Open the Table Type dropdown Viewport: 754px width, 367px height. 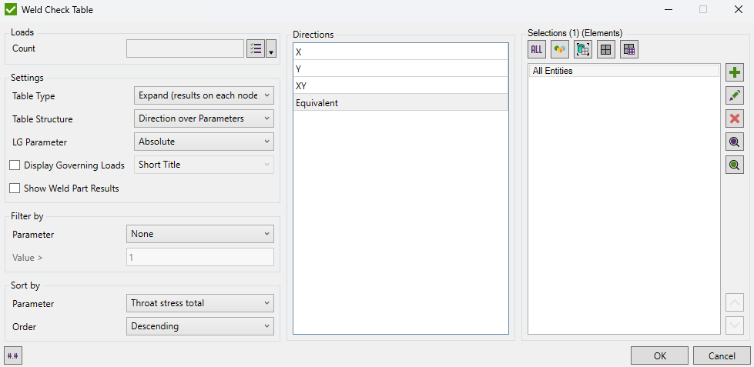click(204, 95)
